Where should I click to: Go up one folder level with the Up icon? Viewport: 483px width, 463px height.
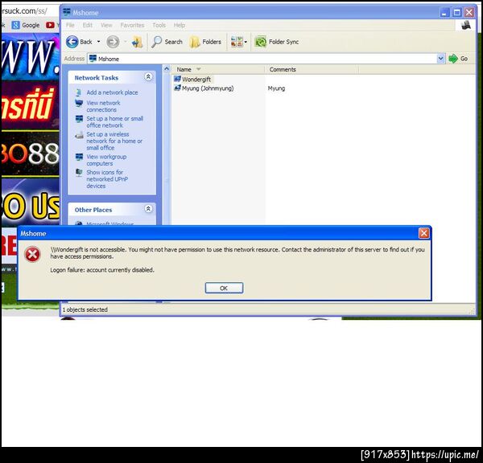137,42
